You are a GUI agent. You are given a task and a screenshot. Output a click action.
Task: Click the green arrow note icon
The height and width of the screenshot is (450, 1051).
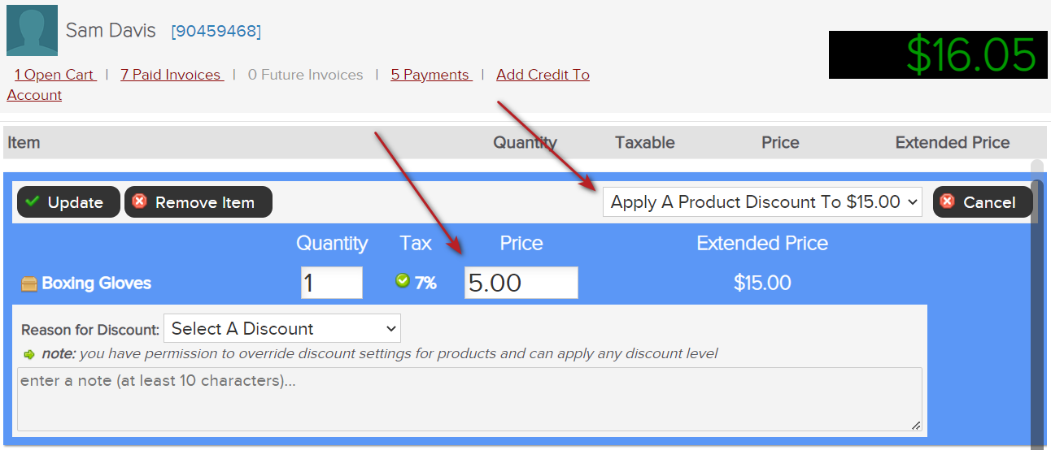(x=29, y=354)
